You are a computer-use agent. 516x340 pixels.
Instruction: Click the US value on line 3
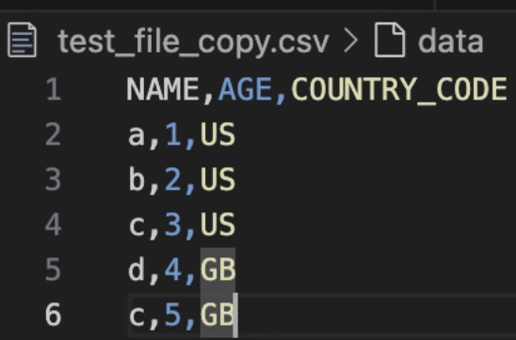point(218,179)
